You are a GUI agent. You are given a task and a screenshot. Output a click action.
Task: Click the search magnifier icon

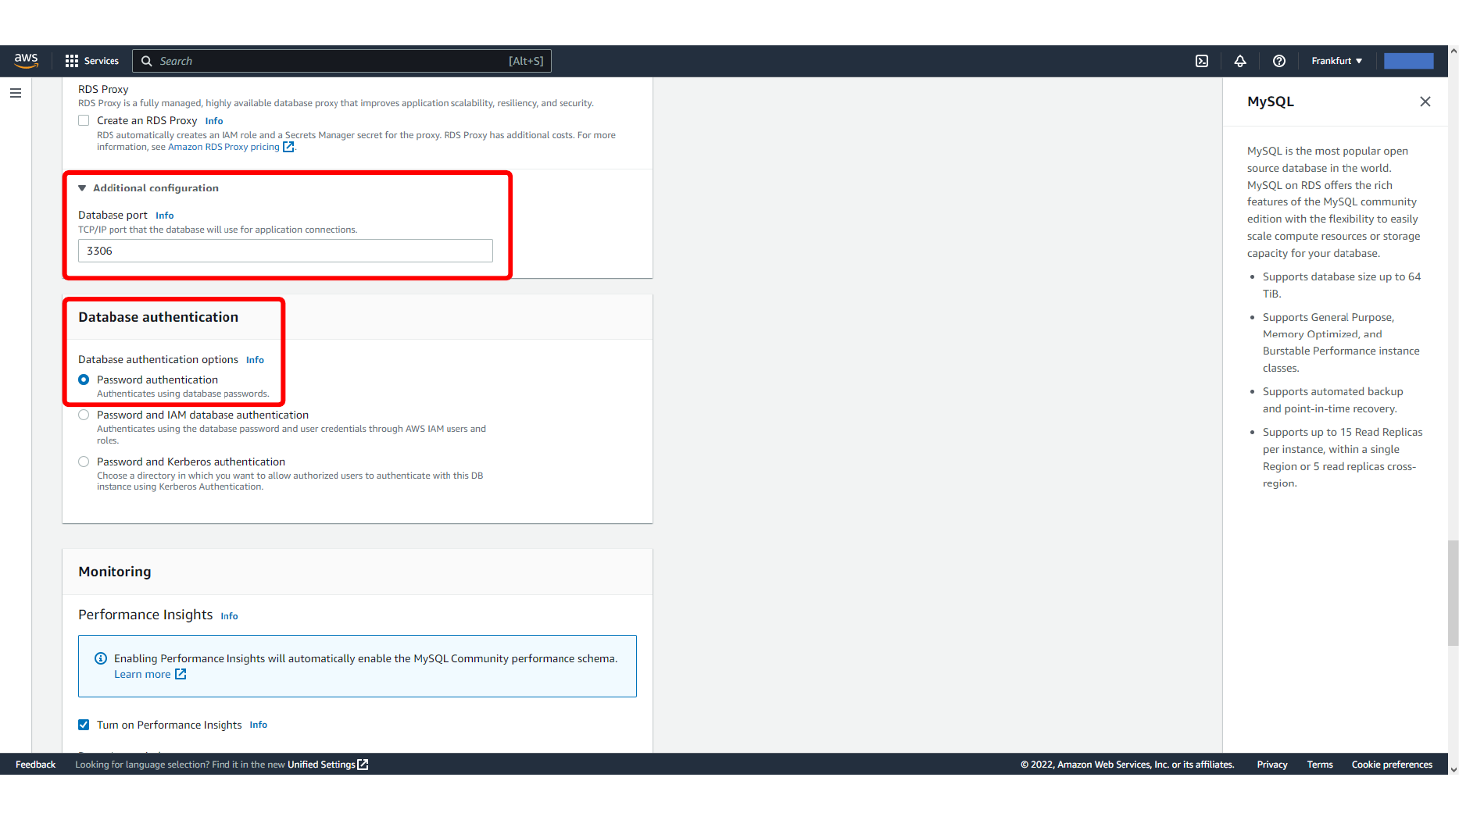[146, 61]
